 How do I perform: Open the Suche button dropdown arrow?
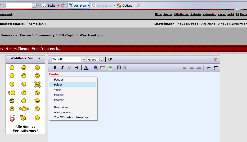tap(58, 6)
